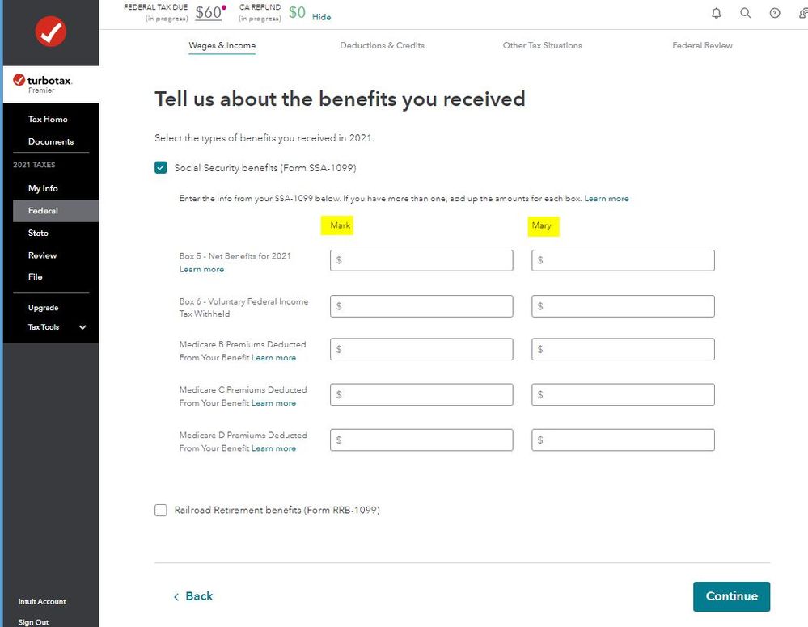Click the Back chevron arrow
The image size is (808, 627).
[176, 596]
